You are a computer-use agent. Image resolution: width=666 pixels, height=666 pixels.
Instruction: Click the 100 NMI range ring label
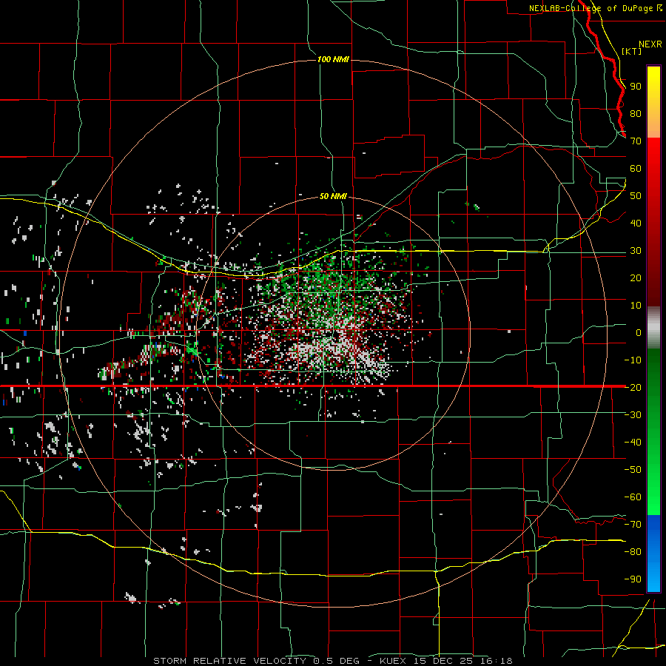click(x=333, y=59)
